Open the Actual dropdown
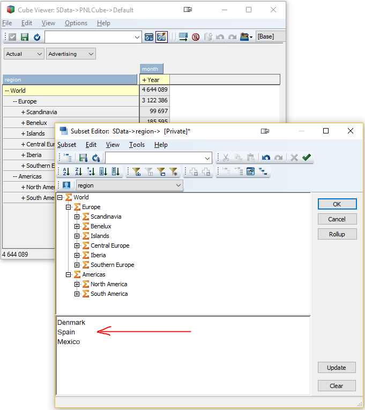The image size is (365, 410). coord(24,54)
